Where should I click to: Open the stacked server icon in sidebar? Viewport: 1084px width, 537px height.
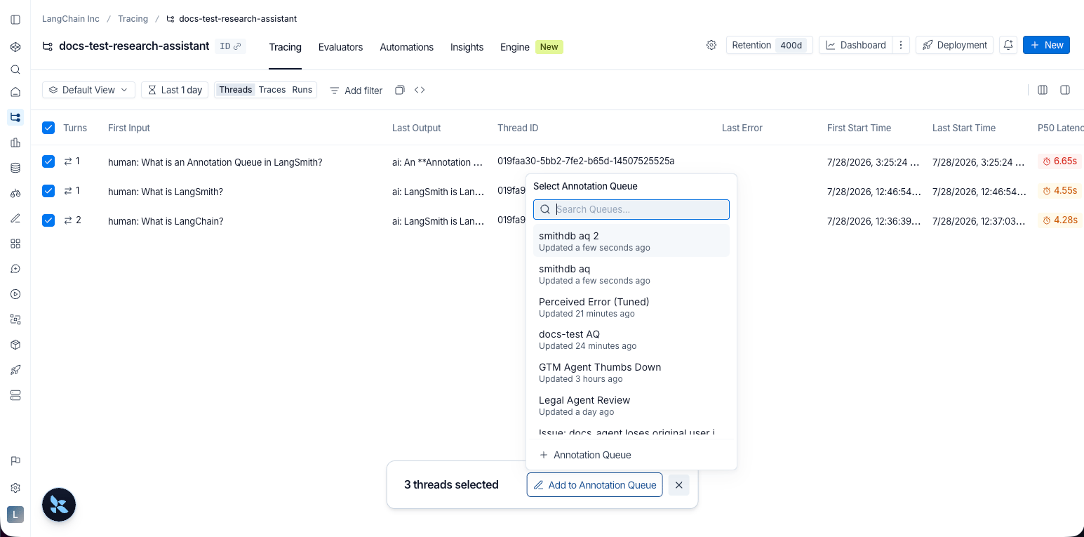15,395
